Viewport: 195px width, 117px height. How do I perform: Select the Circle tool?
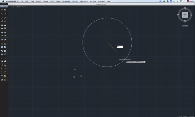pos(2,25)
